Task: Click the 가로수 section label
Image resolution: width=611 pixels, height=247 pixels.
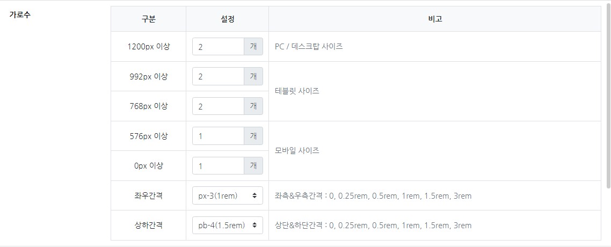Action: pyautogui.click(x=20, y=14)
